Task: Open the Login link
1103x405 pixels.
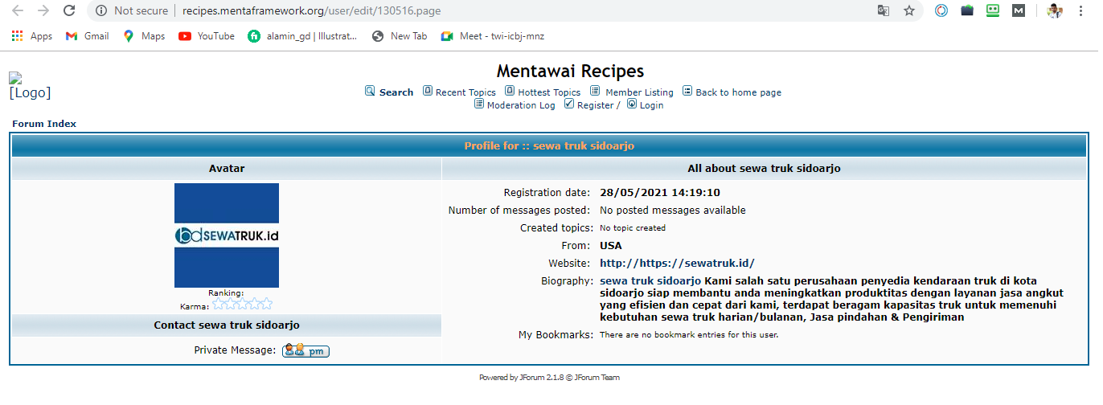Action: (652, 105)
